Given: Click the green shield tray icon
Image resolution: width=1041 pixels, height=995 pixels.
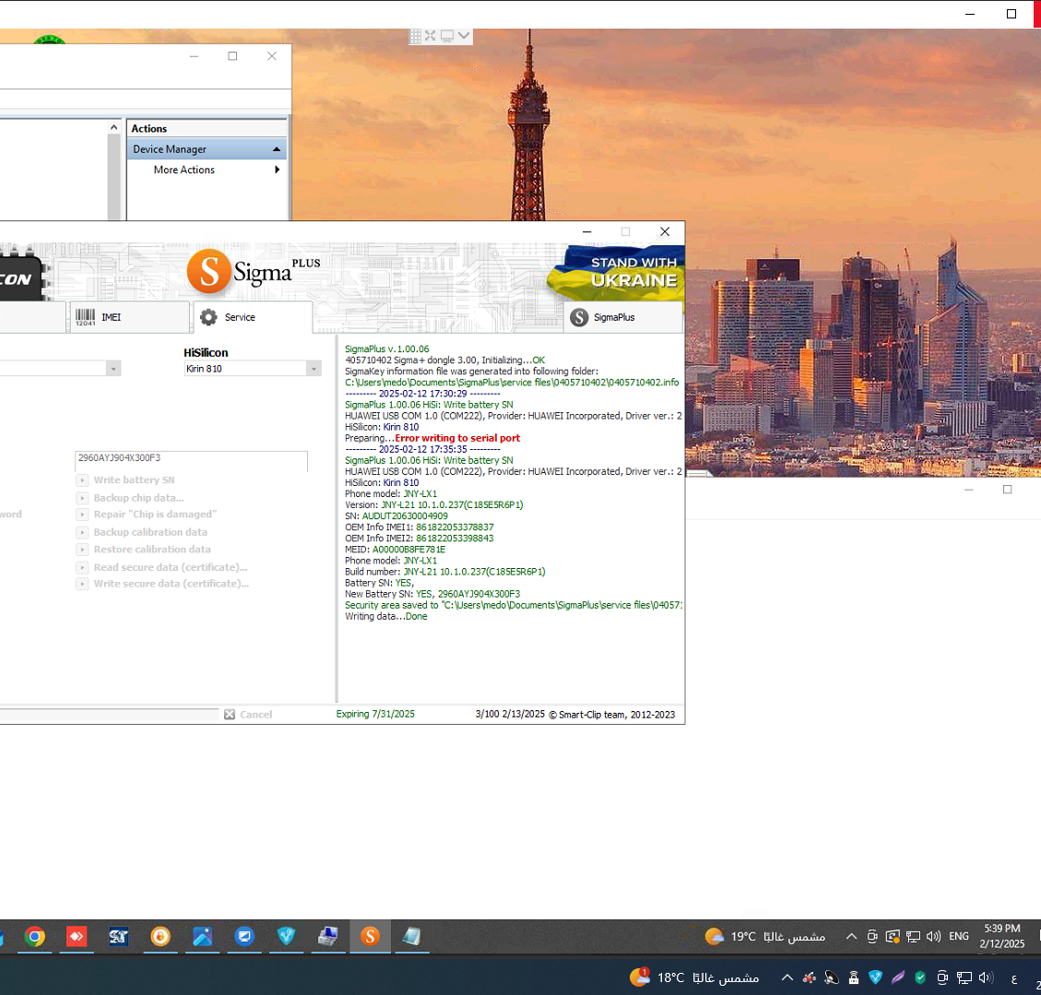Looking at the screenshot, I should coord(920,977).
